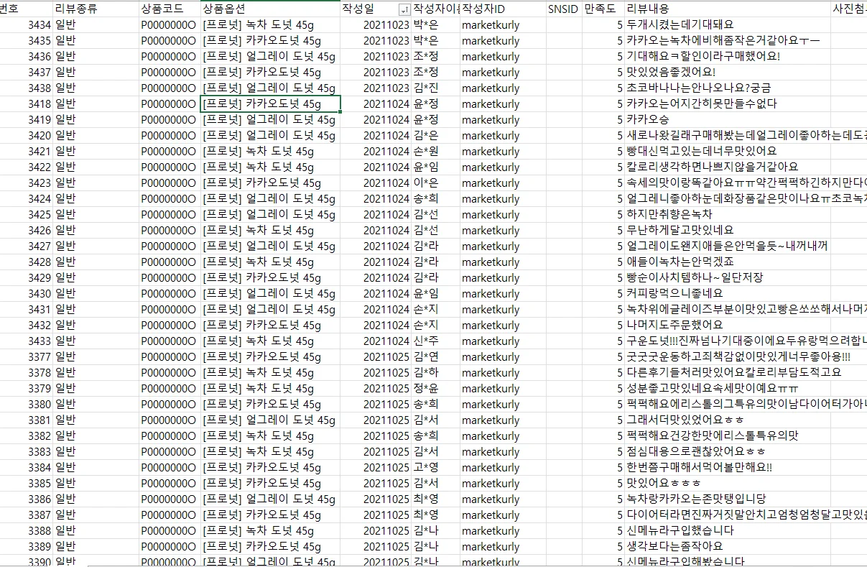Viewport: 867px width, 567px height.
Task: Select the 상품옵션 header cell
Action: point(224,9)
